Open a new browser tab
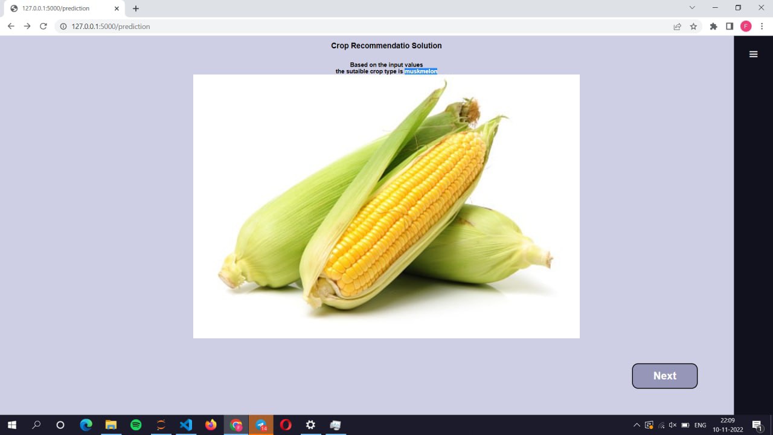 [136, 8]
